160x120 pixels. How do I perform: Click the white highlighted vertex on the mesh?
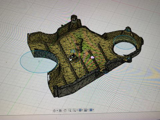(x=70, y=59)
